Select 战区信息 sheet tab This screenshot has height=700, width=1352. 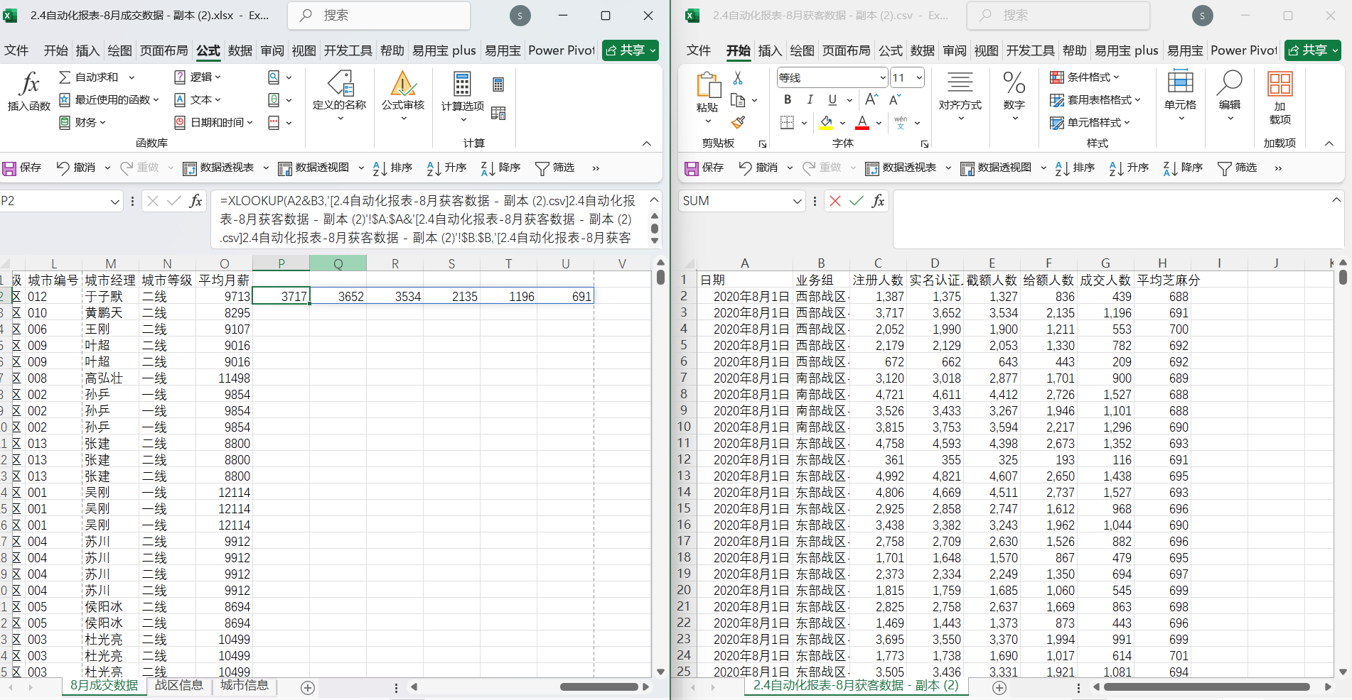pyautogui.click(x=179, y=685)
